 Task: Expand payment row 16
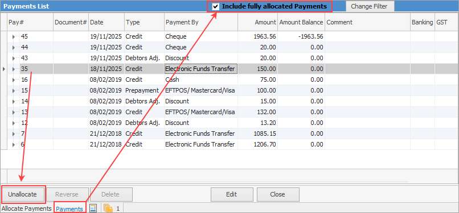point(14,80)
